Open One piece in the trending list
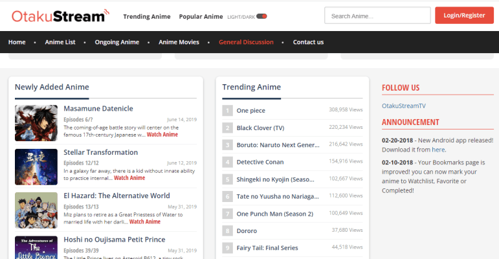 pyautogui.click(x=250, y=111)
